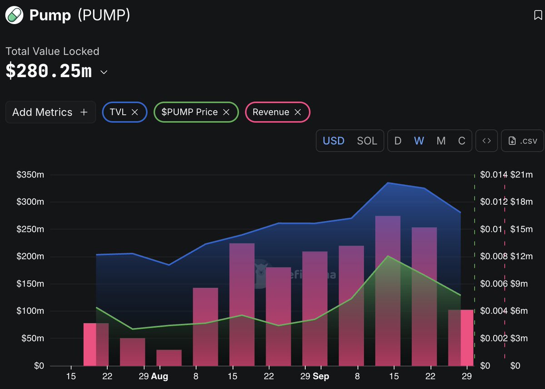Select the cumulative C interval
Image resolution: width=545 pixels, height=389 pixels.
tap(462, 141)
